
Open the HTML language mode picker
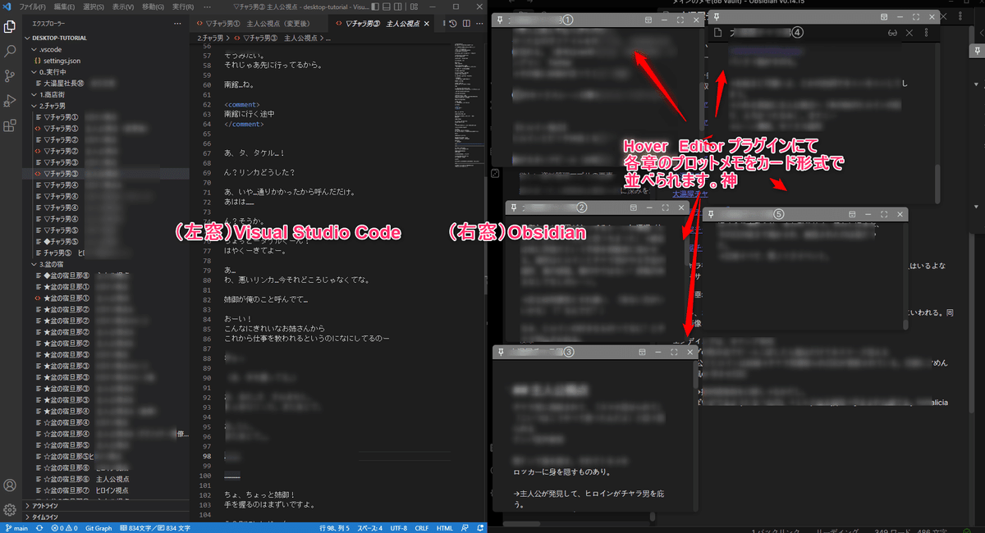point(445,528)
